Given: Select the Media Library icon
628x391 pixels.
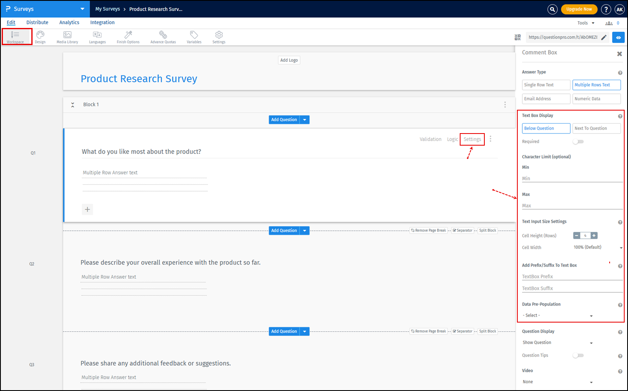Looking at the screenshot, I should tap(67, 37).
